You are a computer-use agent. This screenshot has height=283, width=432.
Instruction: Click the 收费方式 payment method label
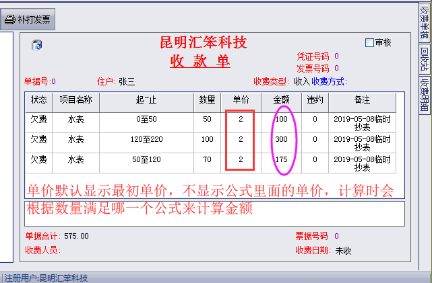point(329,81)
